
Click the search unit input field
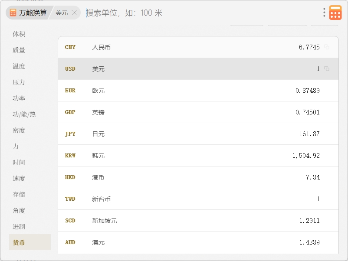[200, 13]
